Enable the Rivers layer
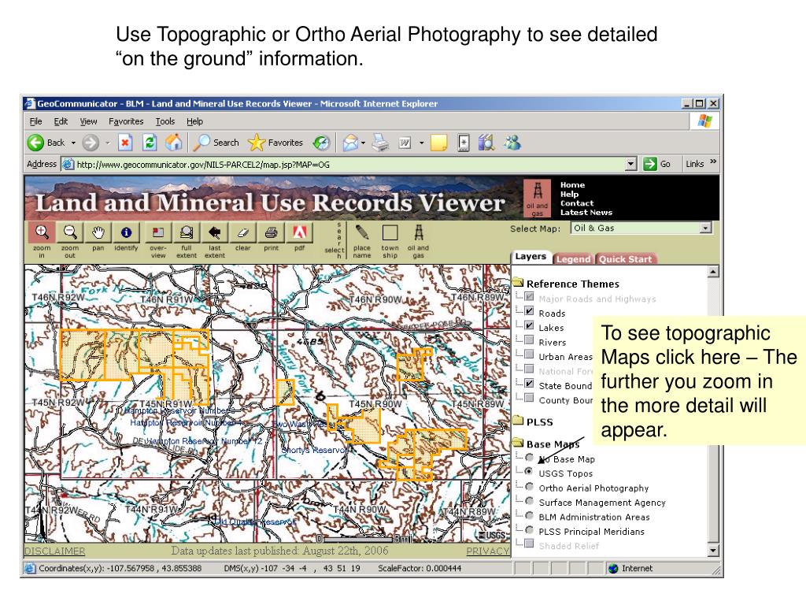 529,340
